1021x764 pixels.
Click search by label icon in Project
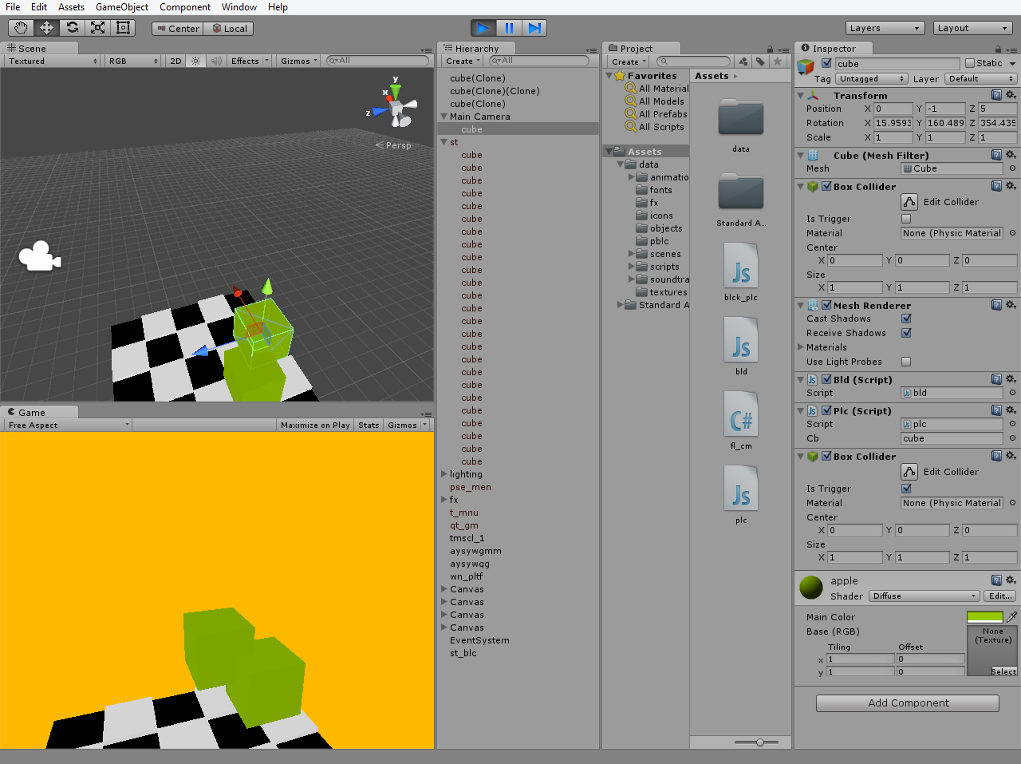click(x=760, y=61)
